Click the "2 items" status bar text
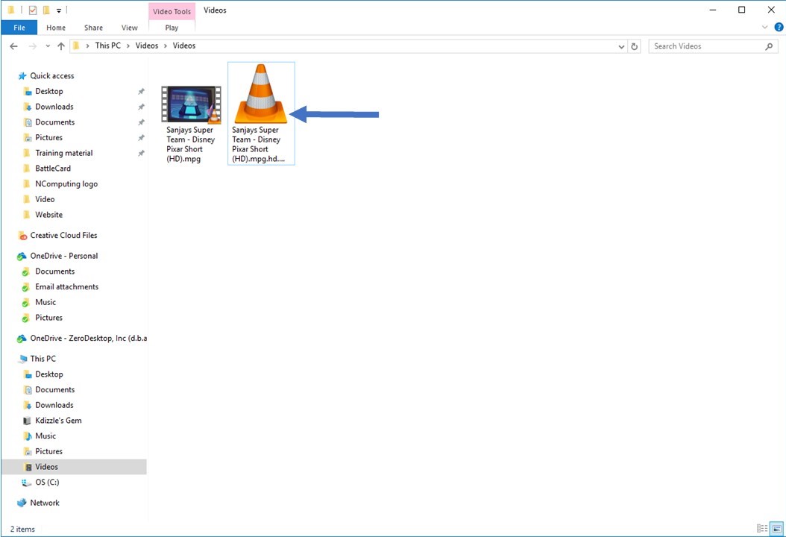 coord(22,529)
